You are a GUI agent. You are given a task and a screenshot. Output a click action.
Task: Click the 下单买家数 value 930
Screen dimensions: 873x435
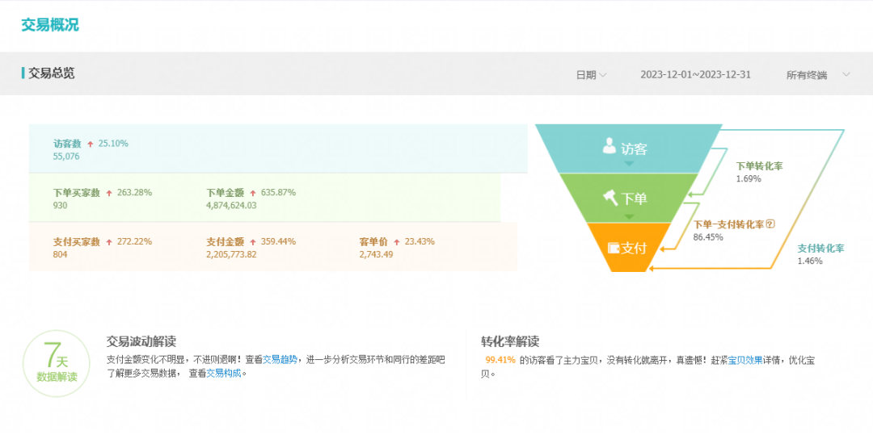60,206
